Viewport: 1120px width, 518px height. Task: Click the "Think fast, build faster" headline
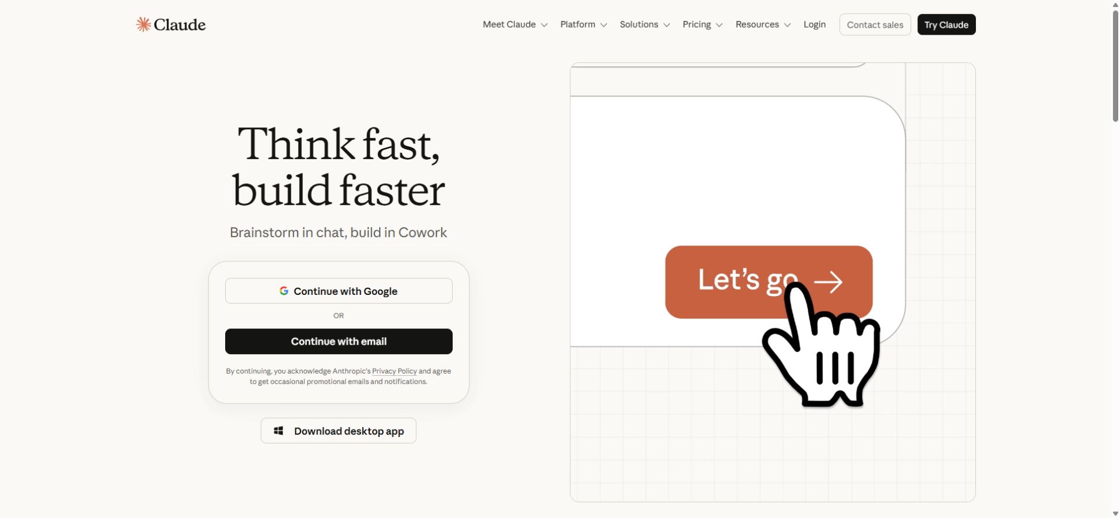339,167
